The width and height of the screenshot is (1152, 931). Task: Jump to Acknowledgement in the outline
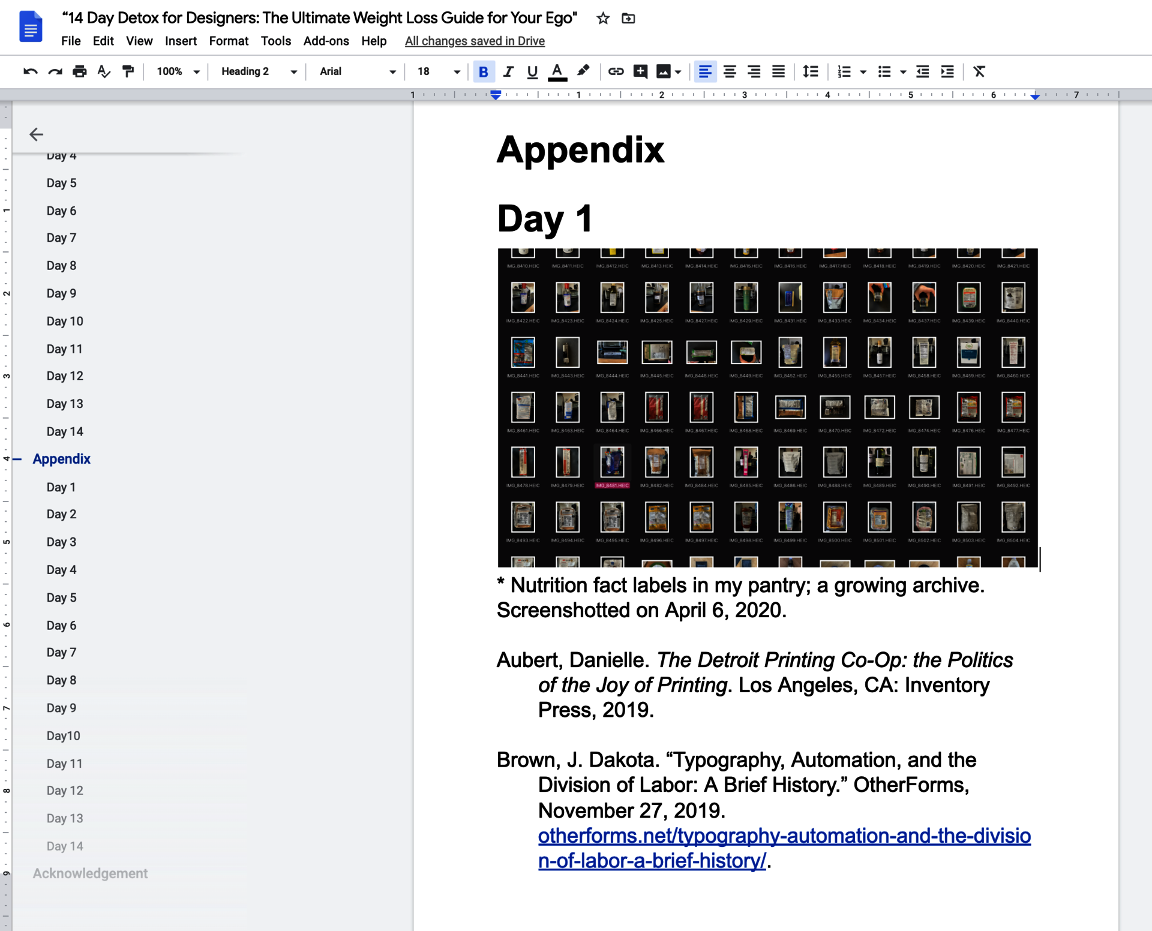pyautogui.click(x=90, y=873)
